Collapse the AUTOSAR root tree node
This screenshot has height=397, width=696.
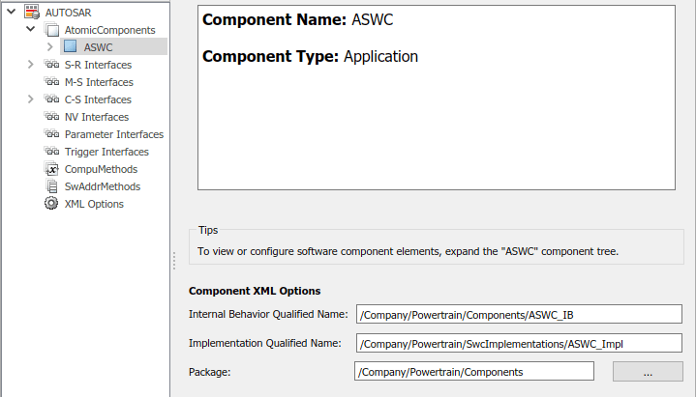(x=14, y=12)
